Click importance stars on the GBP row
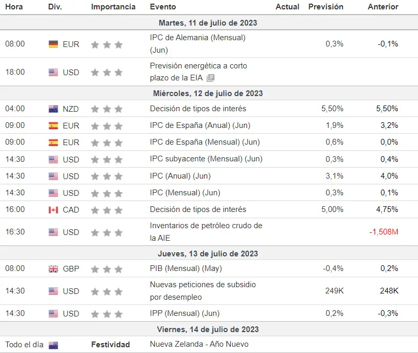Screen dimensions: 418x353 [x=107, y=269]
